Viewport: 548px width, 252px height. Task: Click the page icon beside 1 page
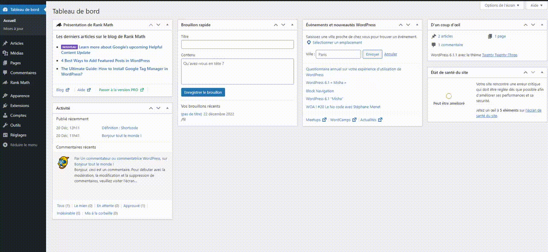pyautogui.click(x=490, y=36)
